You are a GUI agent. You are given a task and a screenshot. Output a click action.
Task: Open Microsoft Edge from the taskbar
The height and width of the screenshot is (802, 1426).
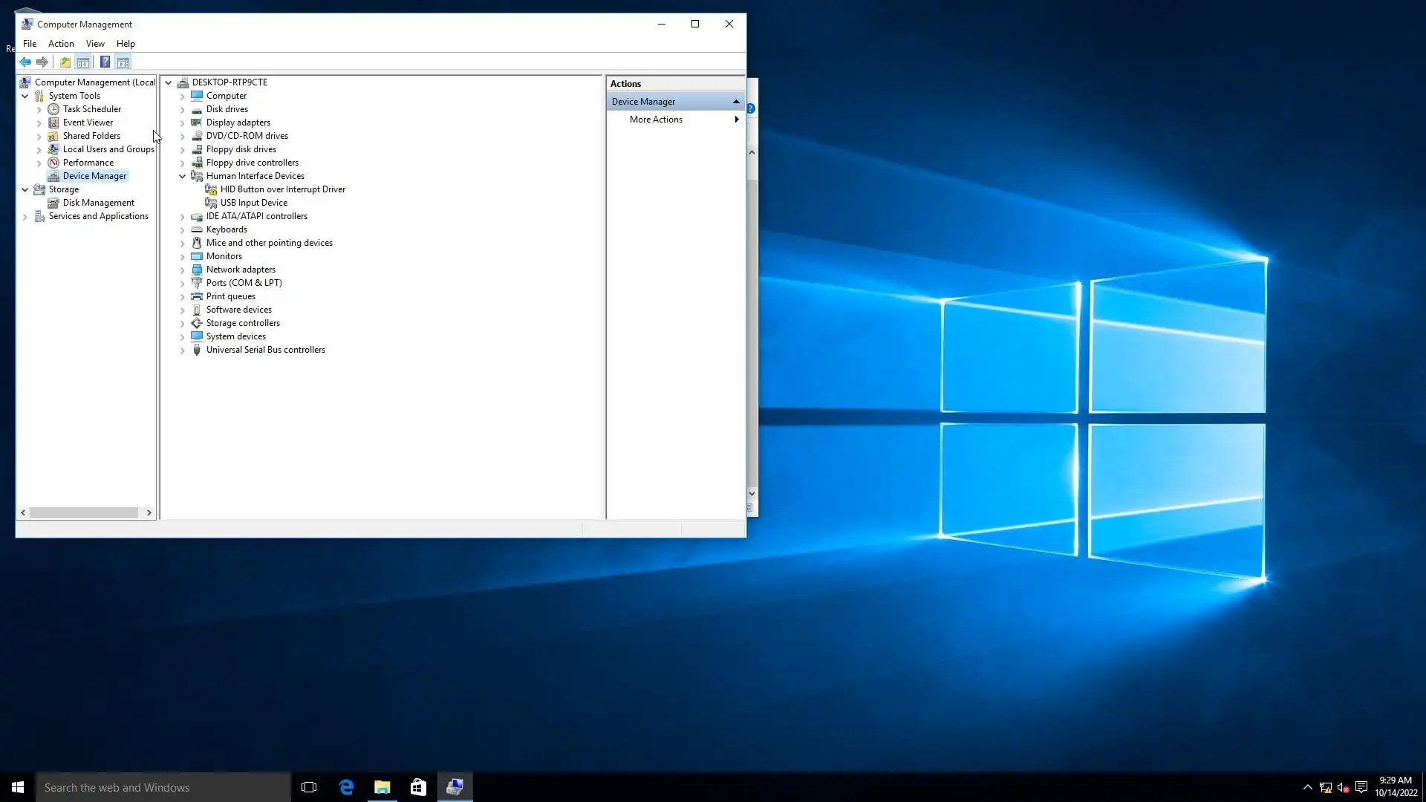click(346, 787)
